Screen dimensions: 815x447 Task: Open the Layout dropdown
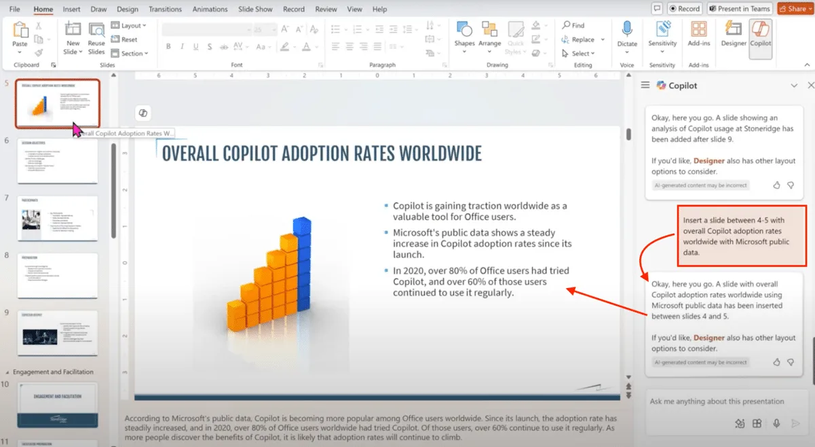click(129, 25)
